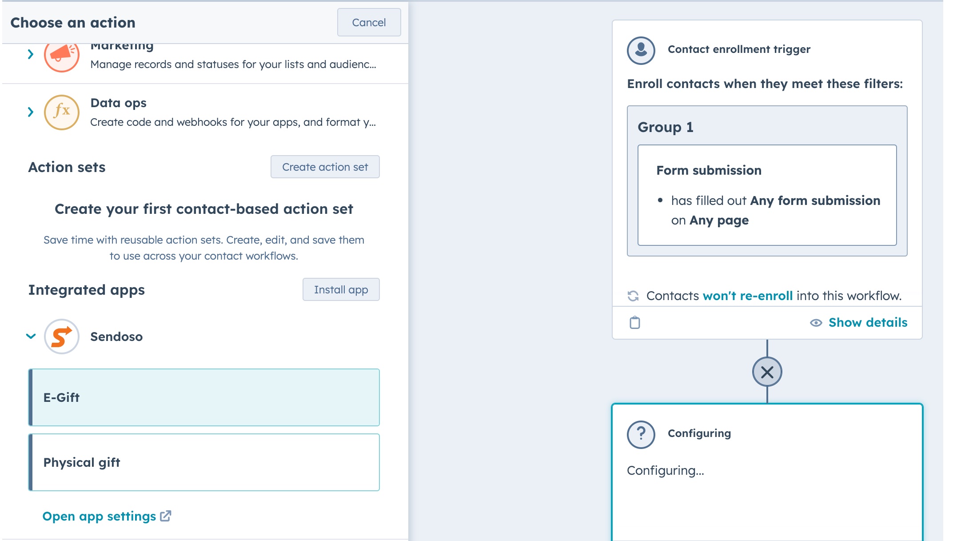Click the re-enroll refresh arrows icon
The image size is (961, 541).
coord(633,296)
